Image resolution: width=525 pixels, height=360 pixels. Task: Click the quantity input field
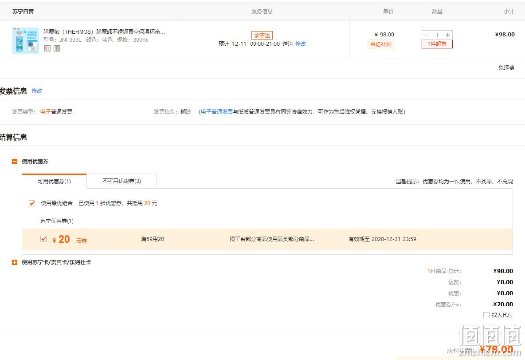tap(437, 35)
